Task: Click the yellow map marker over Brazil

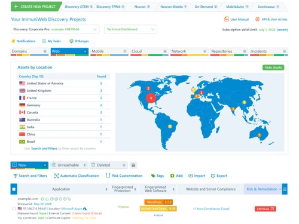Action: 170,127
